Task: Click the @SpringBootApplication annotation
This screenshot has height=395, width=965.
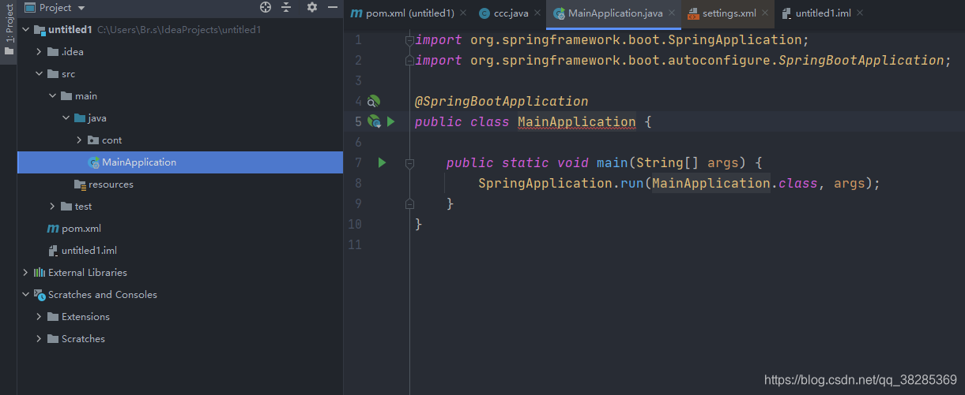Action: click(501, 101)
